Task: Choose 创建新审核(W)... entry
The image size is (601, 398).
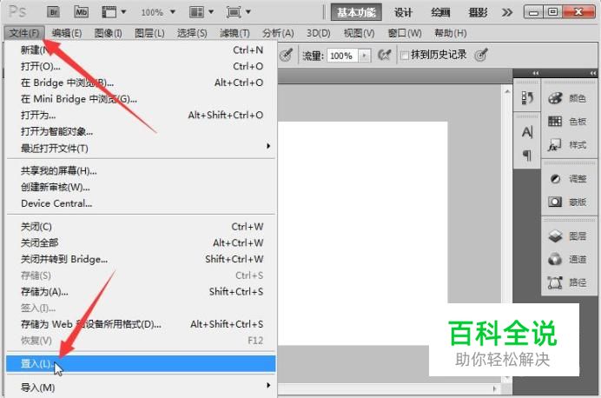Action: coord(141,187)
